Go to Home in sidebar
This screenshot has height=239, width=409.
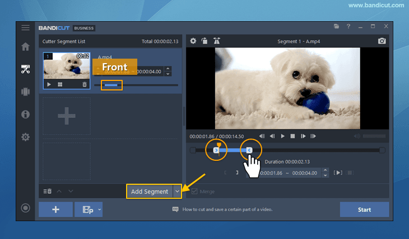(x=25, y=46)
